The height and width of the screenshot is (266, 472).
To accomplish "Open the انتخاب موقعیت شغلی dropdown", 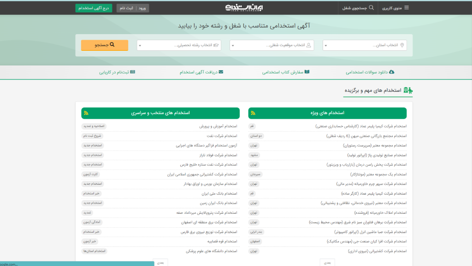I will coord(271,45).
